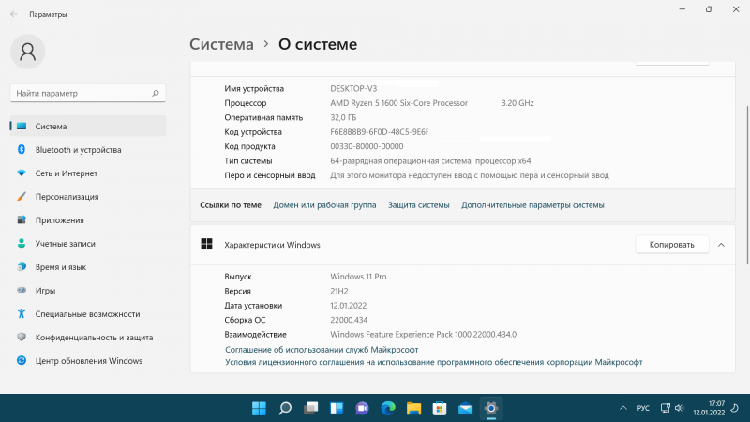This screenshot has height=422, width=750.
Task: Open the РУС language switcher
Action: [x=643, y=409]
